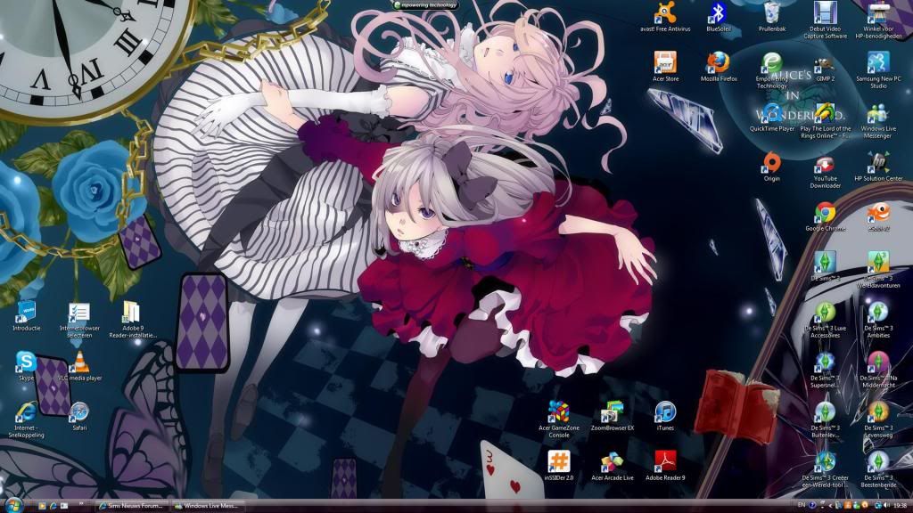Open Internet Explorer in Quick Launch
This screenshot has width=913, height=513.
(x=53, y=506)
